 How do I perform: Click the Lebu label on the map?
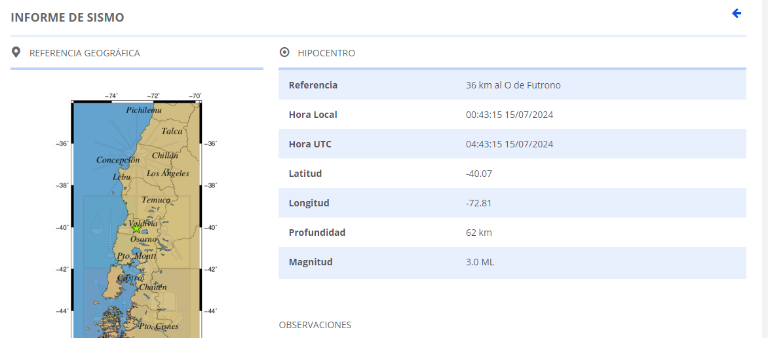(x=121, y=177)
